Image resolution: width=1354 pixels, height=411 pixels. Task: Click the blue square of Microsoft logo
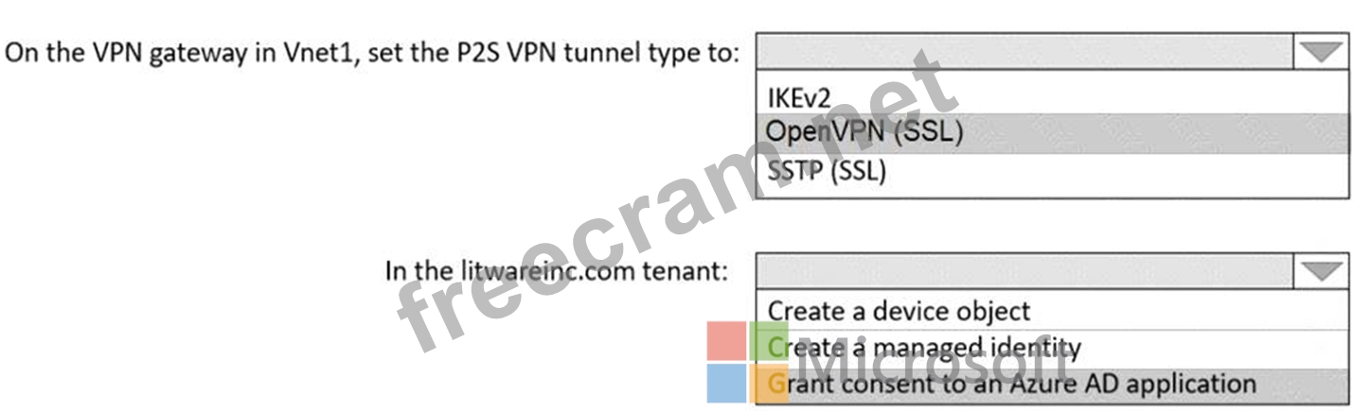[x=726, y=384]
